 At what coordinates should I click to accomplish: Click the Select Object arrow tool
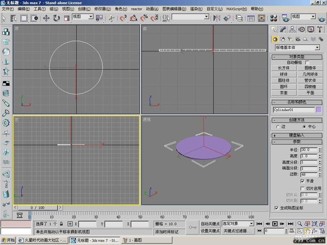click(x=4, y=18)
